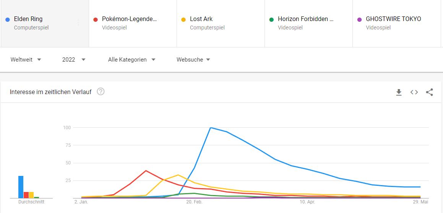Image resolution: width=443 pixels, height=213 pixels.
Task: Click the Interesse im zeitlichen Verlauf heading
Action: click(50, 92)
